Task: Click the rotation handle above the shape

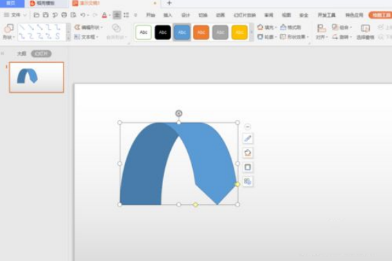Action: 178,113
